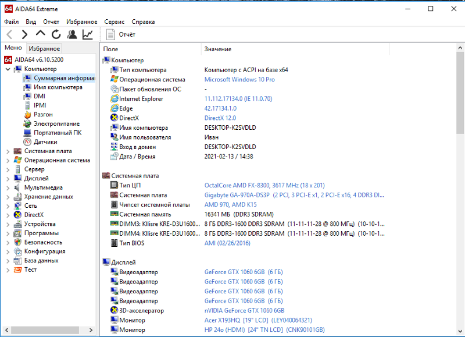Open the Датчики sensor entry
465x337 pixels.
[x=45, y=142]
